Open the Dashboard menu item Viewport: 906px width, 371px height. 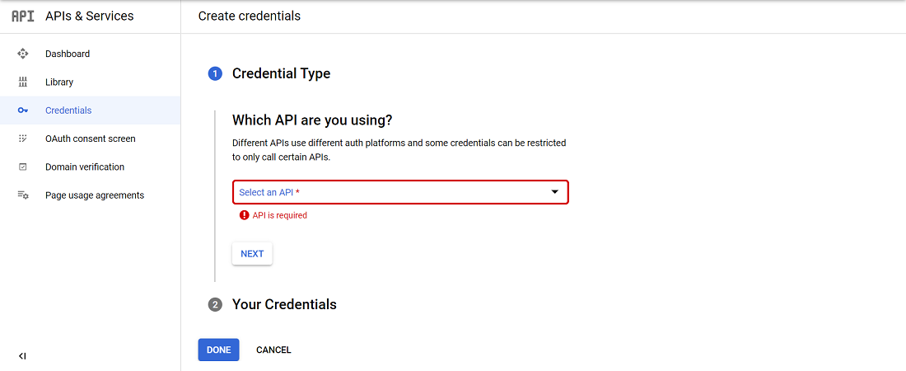pyautogui.click(x=68, y=54)
